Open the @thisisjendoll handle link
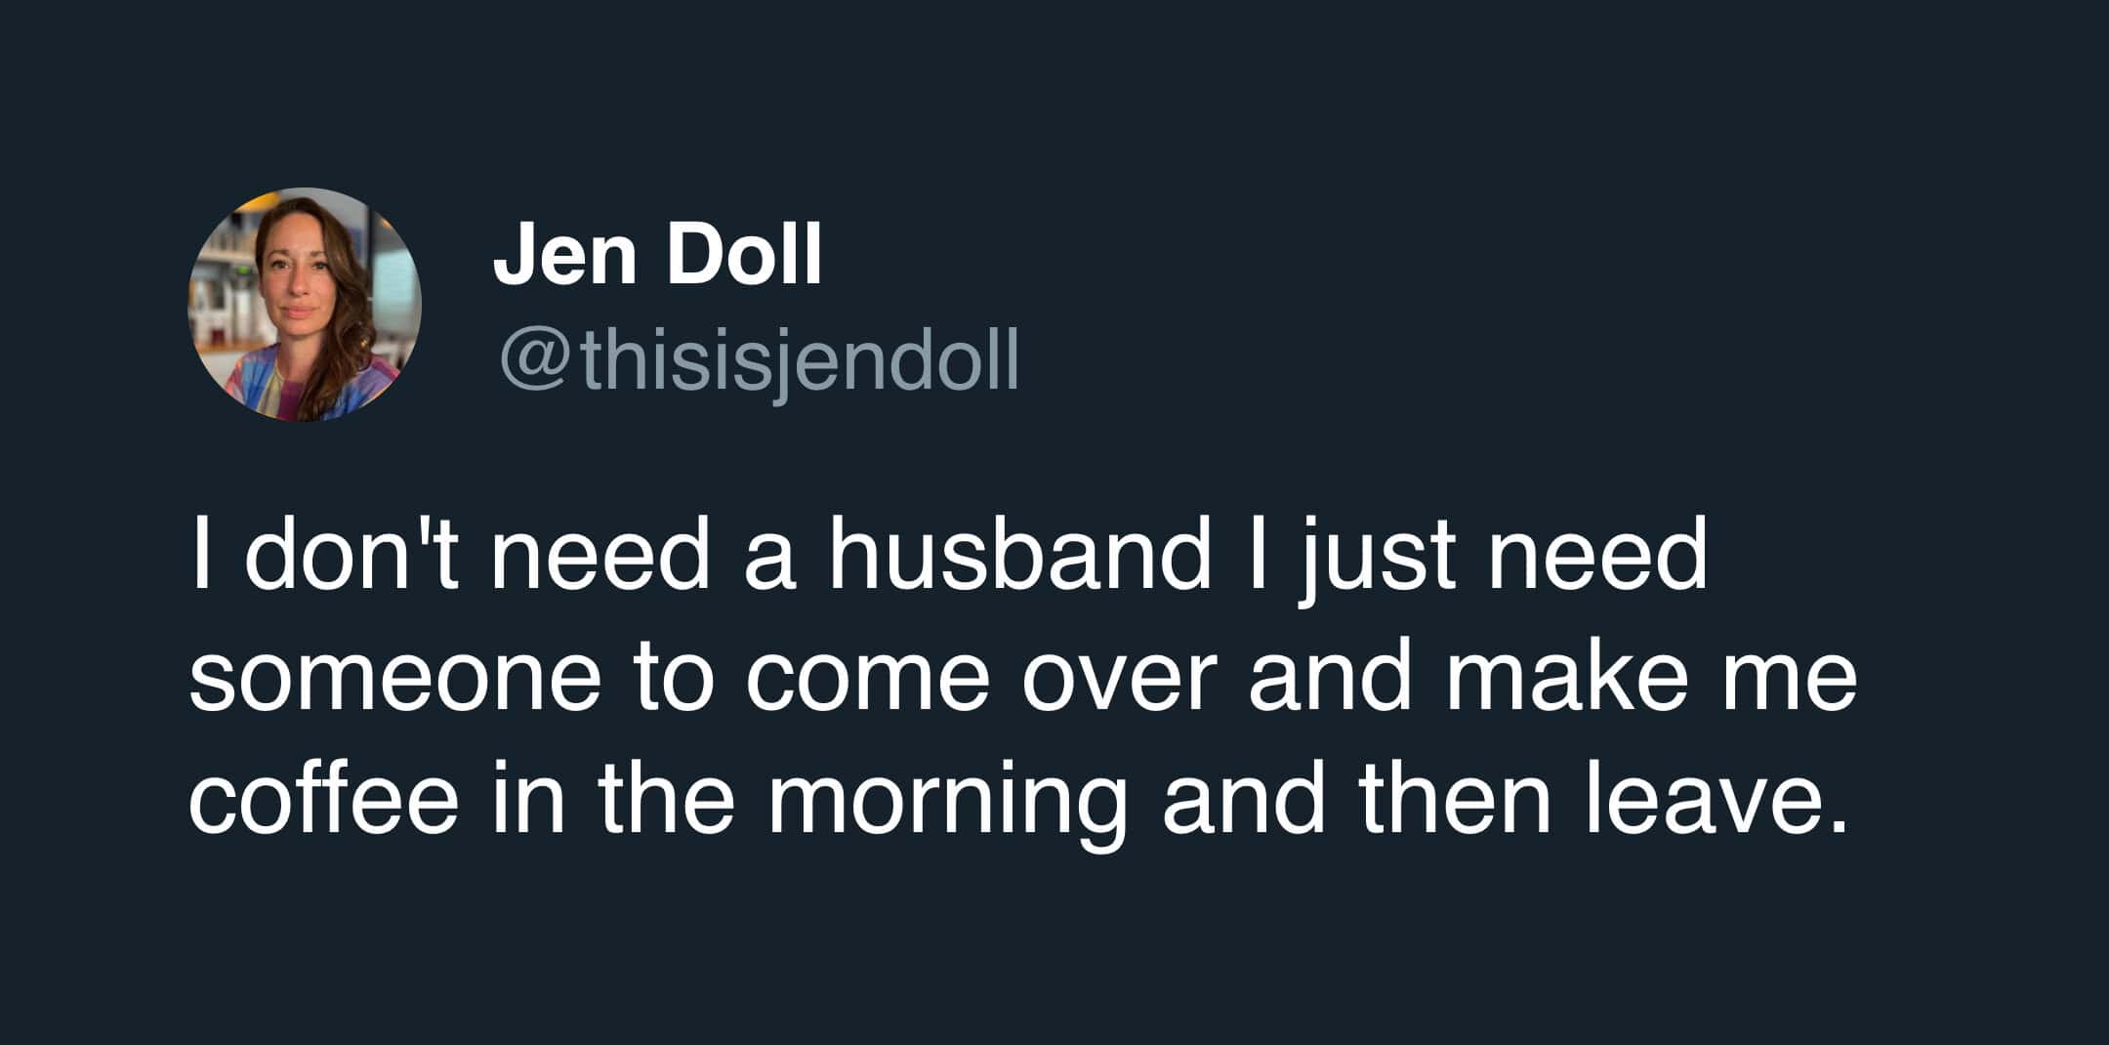The height and width of the screenshot is (1045, 2109). pyautogui.click(x=760, y=360)
